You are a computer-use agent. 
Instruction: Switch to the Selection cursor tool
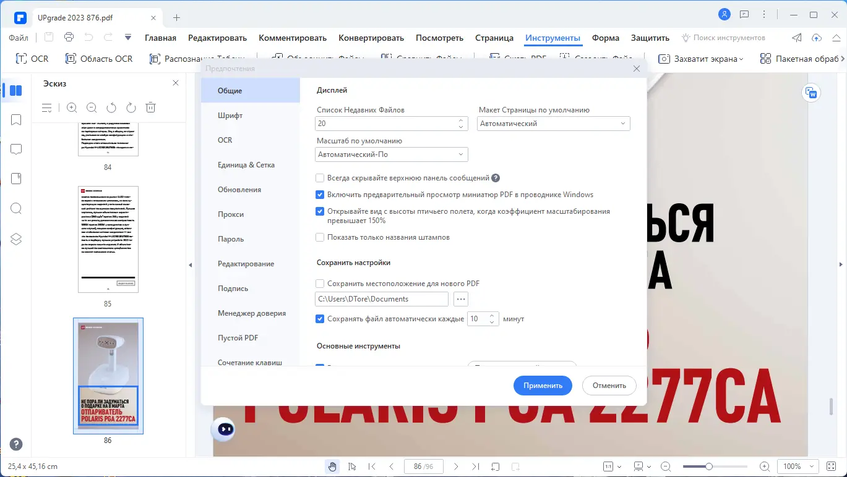pos(352,466)
